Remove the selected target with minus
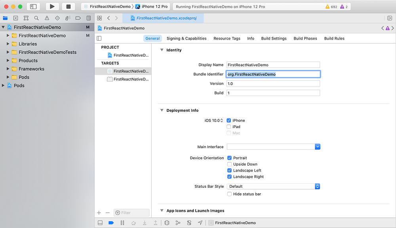Viewport: 396px width, 228px height. [x=108, y=213]
